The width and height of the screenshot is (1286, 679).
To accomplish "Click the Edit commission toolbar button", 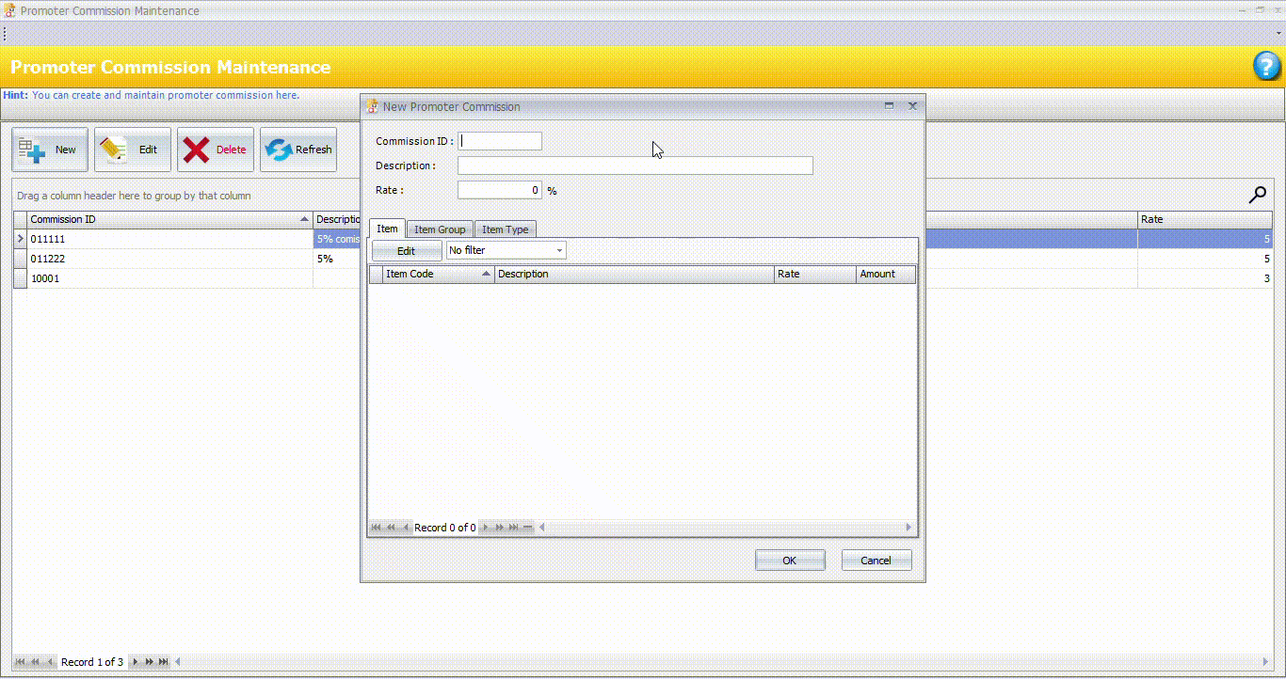I will [133, 150].
